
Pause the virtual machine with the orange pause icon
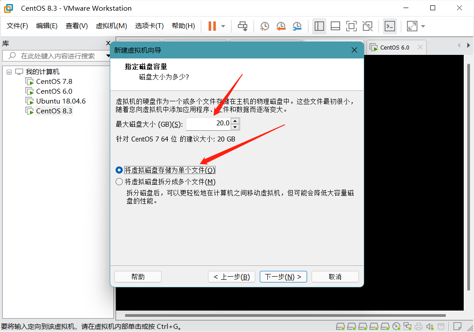point(212,26)
